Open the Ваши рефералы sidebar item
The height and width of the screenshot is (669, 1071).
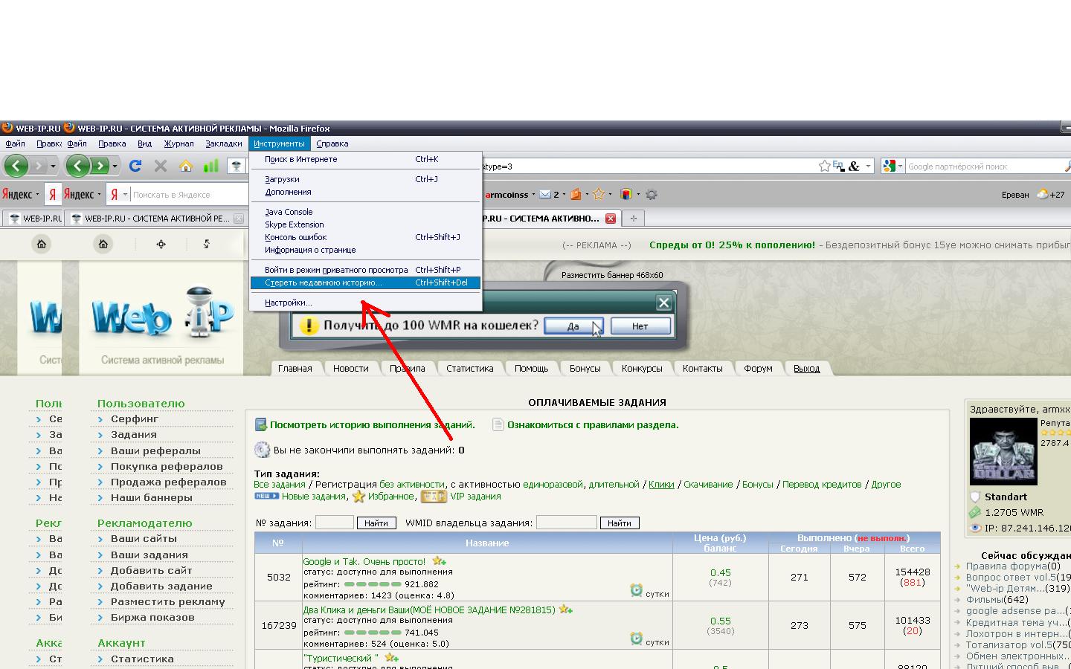155,450
